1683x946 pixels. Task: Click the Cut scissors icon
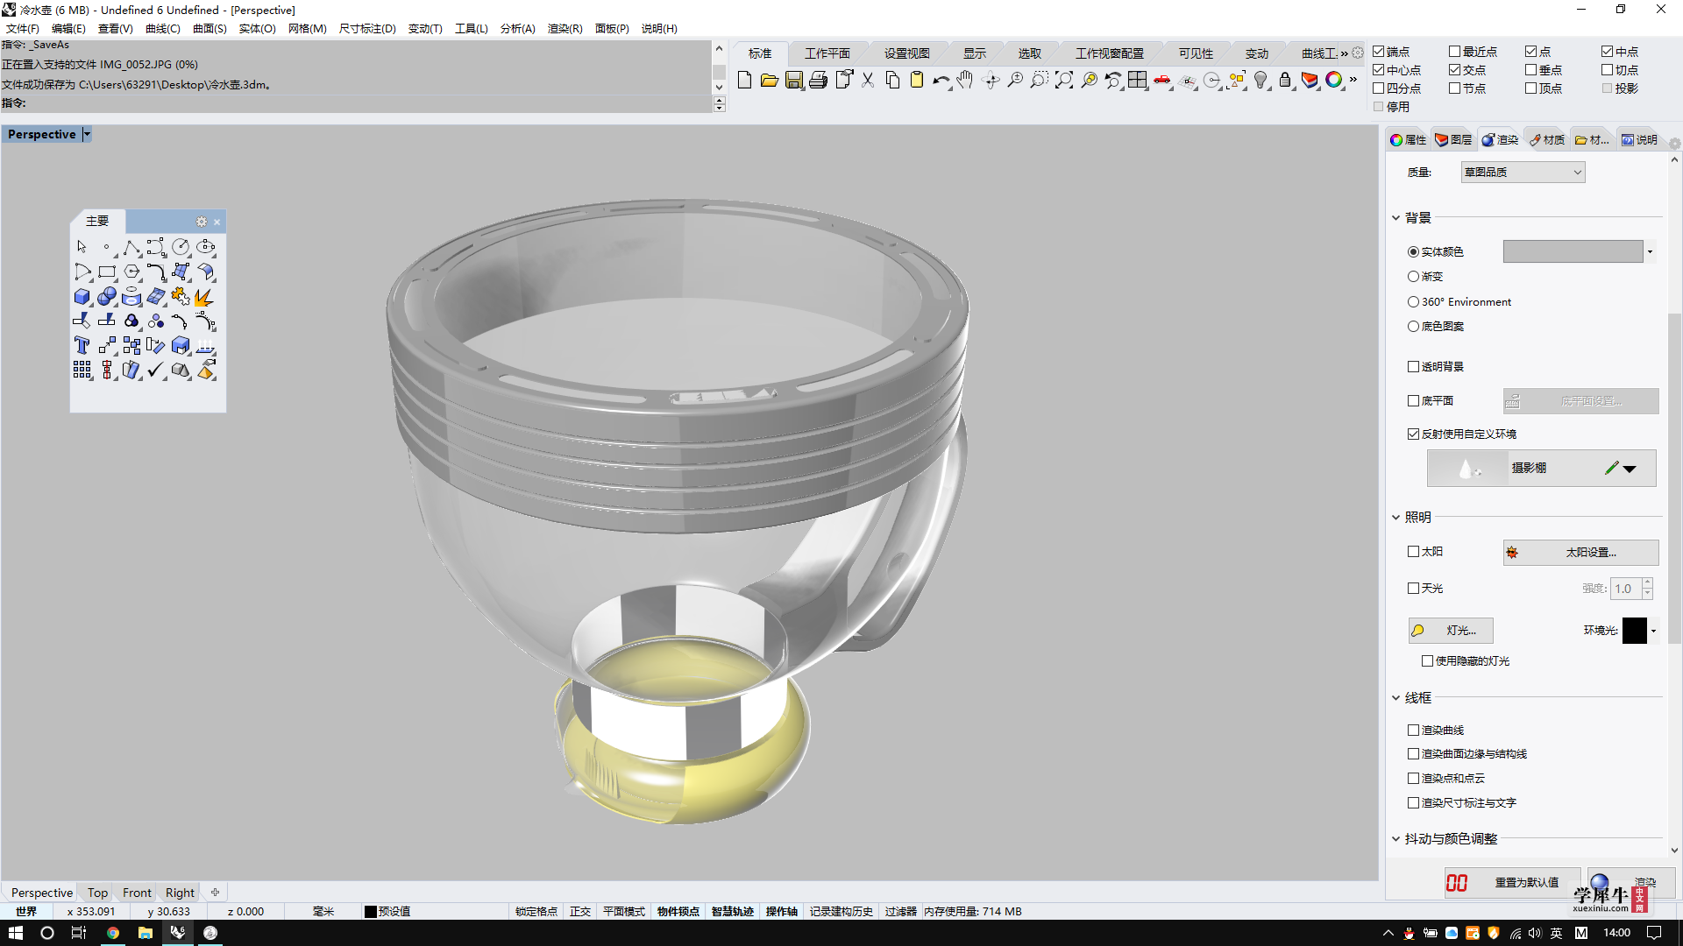coord(868,81)
